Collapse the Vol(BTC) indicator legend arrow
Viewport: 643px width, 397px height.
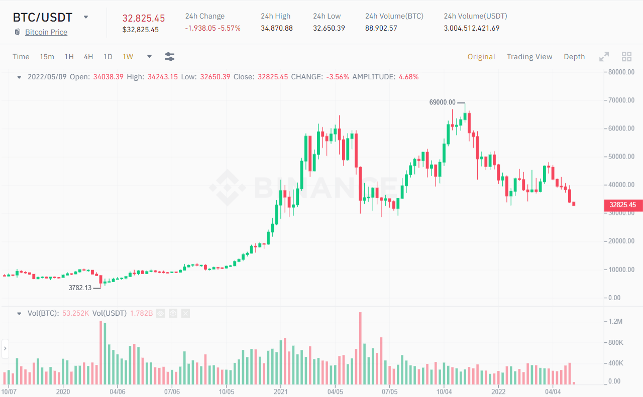click(19, 313)
